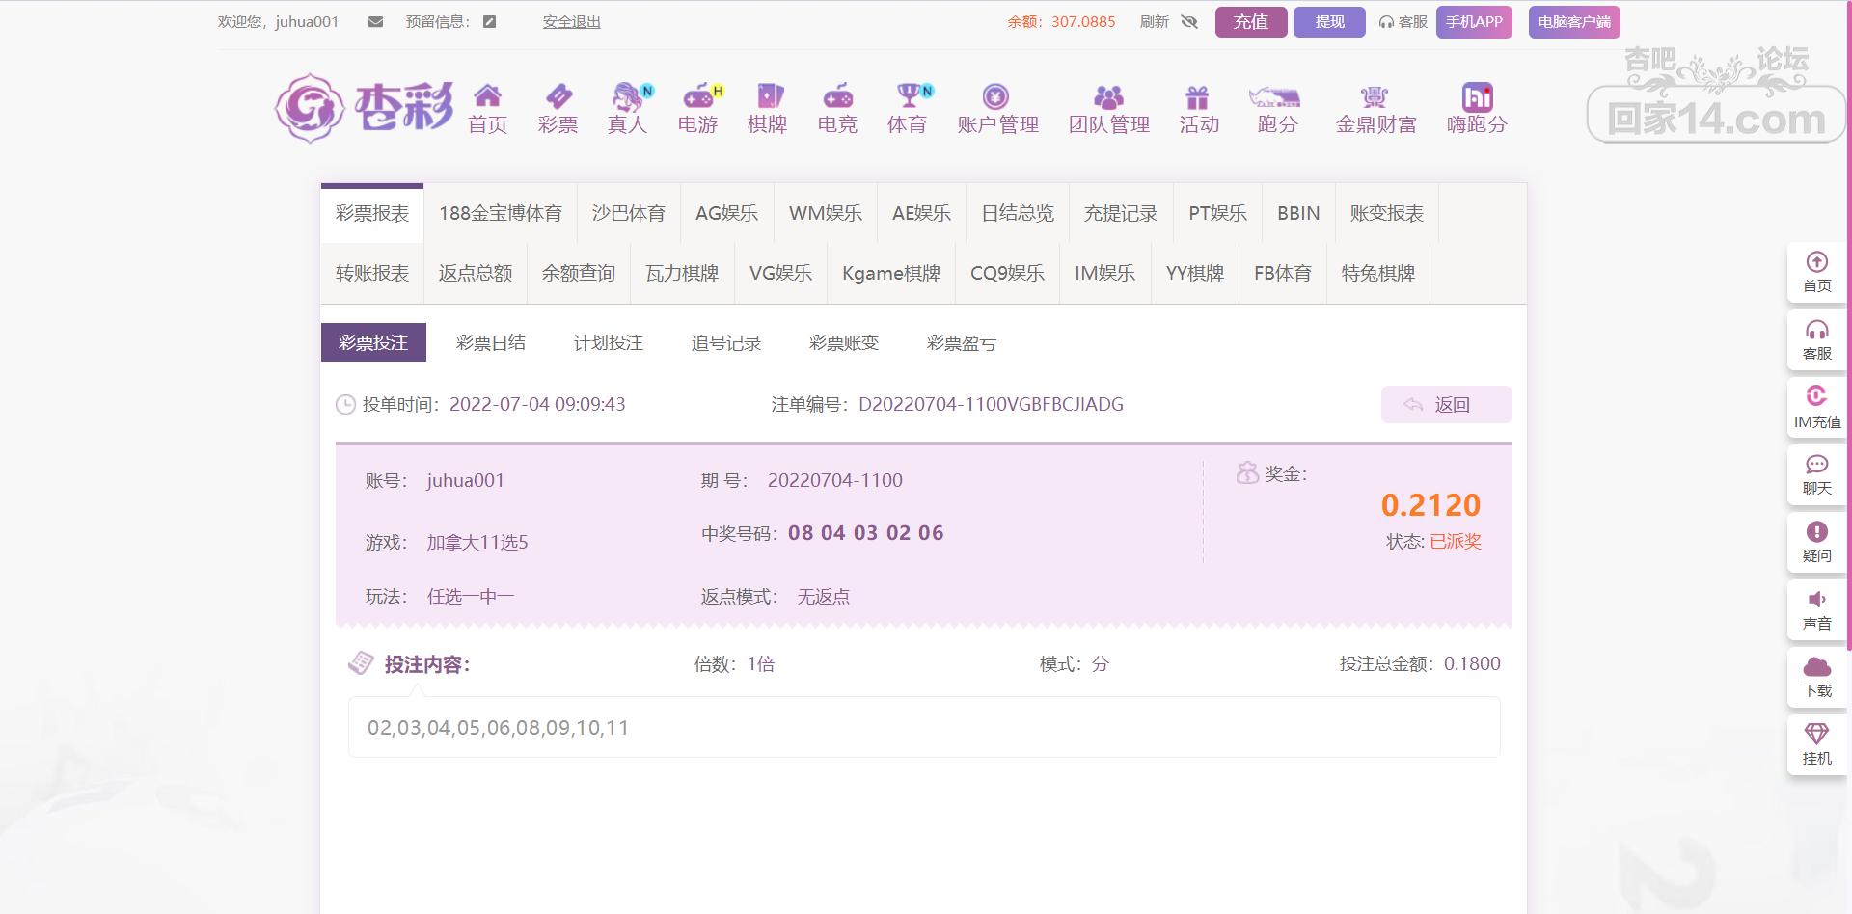Open the 团队管理 navigation menu

click(1108, 109)
